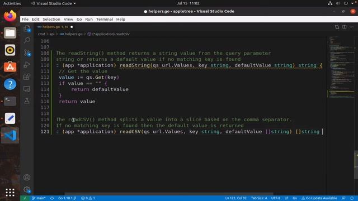Image resolution: width=358 pixels, height=201 pixels.
Task: Click the vertical scrollbar thumb of the editor
Action: (x=356, y=165)
